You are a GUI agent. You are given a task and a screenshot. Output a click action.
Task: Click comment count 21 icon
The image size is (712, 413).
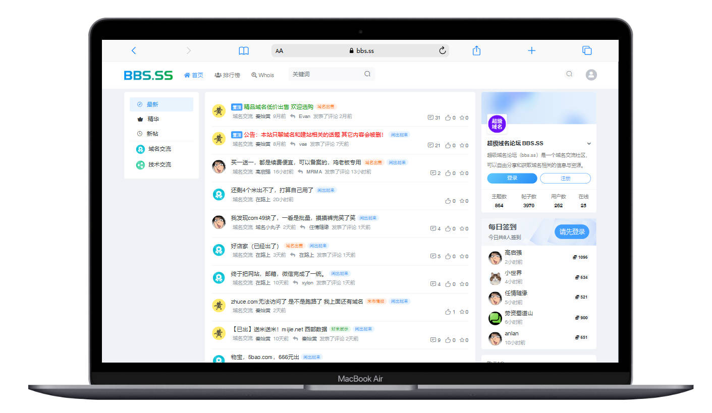point(434,145)
